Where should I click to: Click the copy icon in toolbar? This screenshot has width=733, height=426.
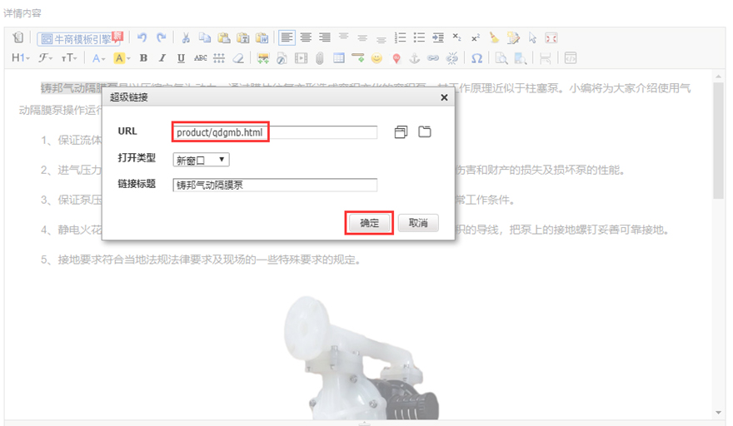205,37
